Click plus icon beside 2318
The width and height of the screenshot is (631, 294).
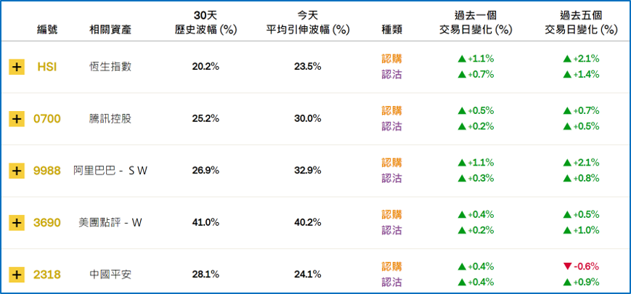[17, 275]
